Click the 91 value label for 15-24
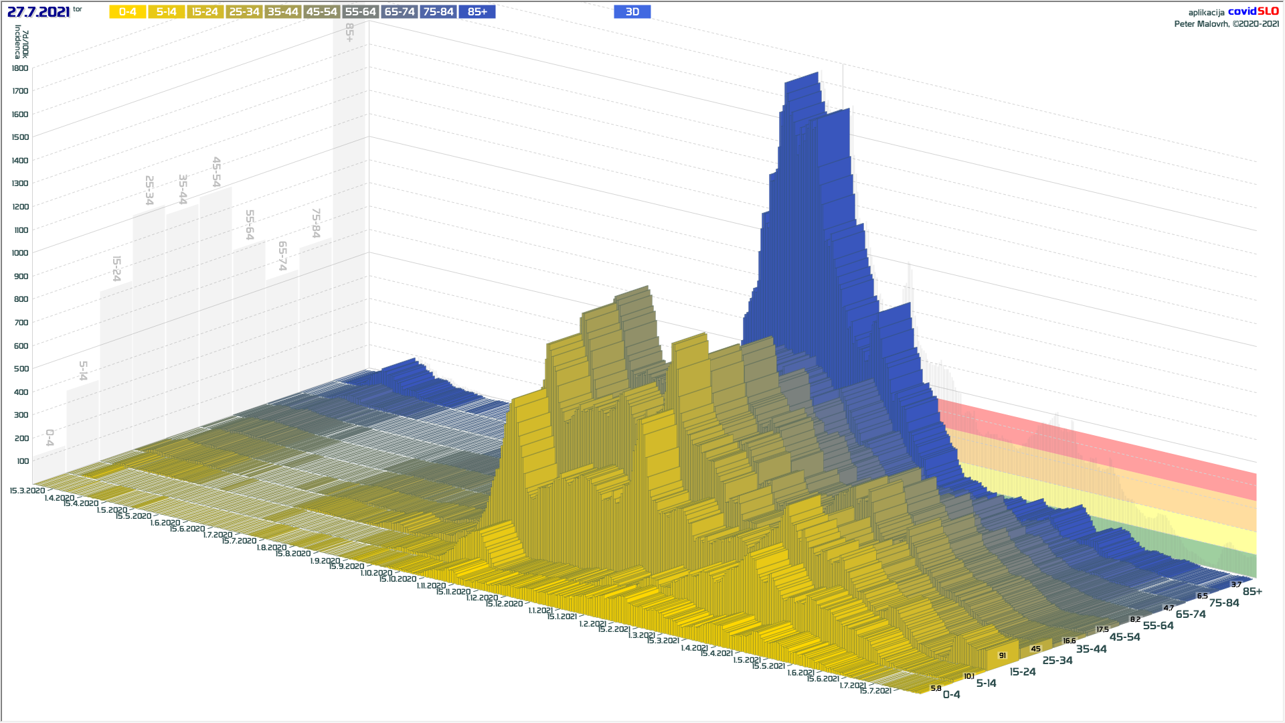Viewport: 1285px width, 723px height. (1003, 656)
